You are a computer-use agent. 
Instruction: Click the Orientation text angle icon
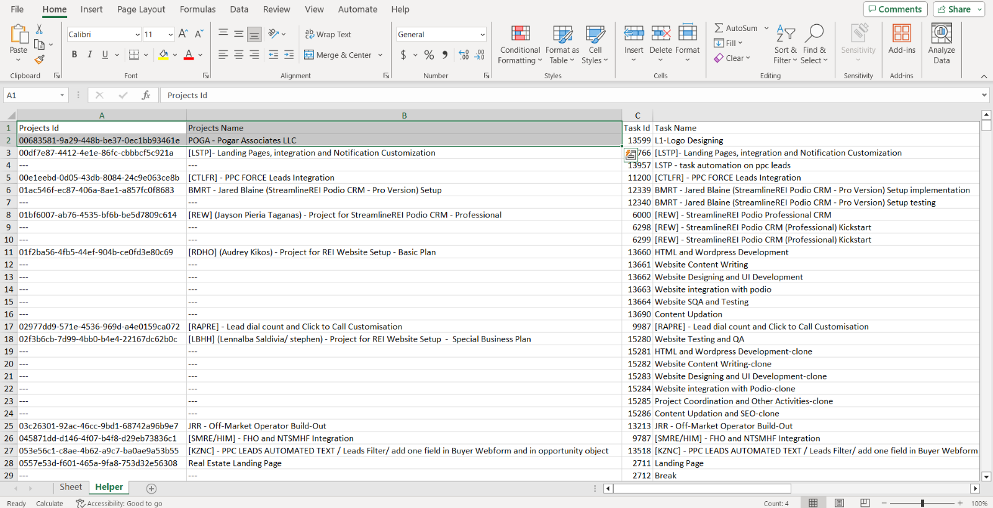click(x=273, y=34)
